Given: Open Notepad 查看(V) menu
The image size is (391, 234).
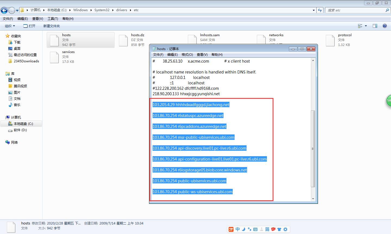Looking at the screenshot, I should point(202,55).
